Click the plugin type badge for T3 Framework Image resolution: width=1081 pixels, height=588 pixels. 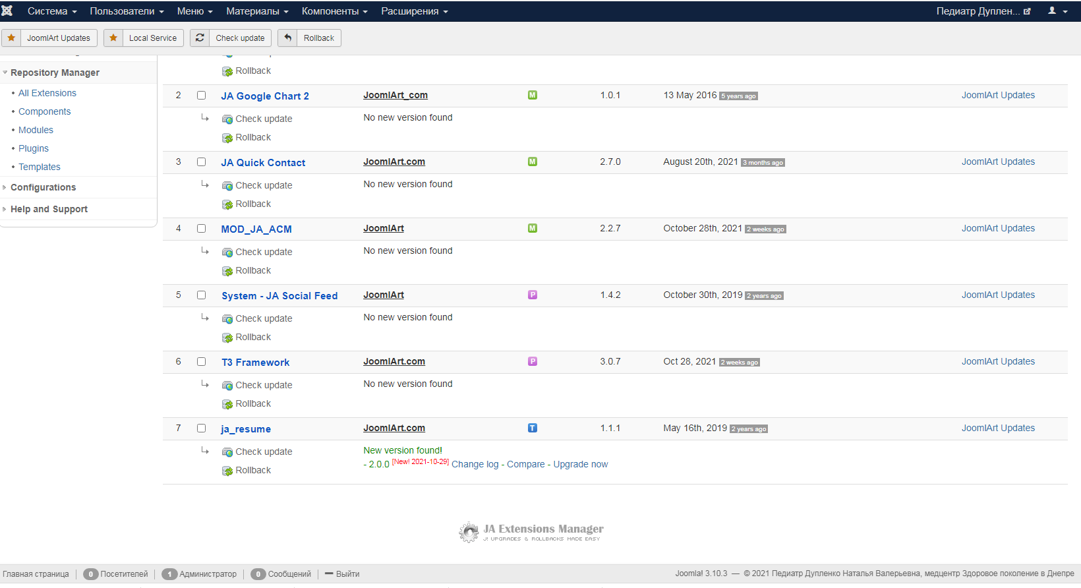coord(533,361)
